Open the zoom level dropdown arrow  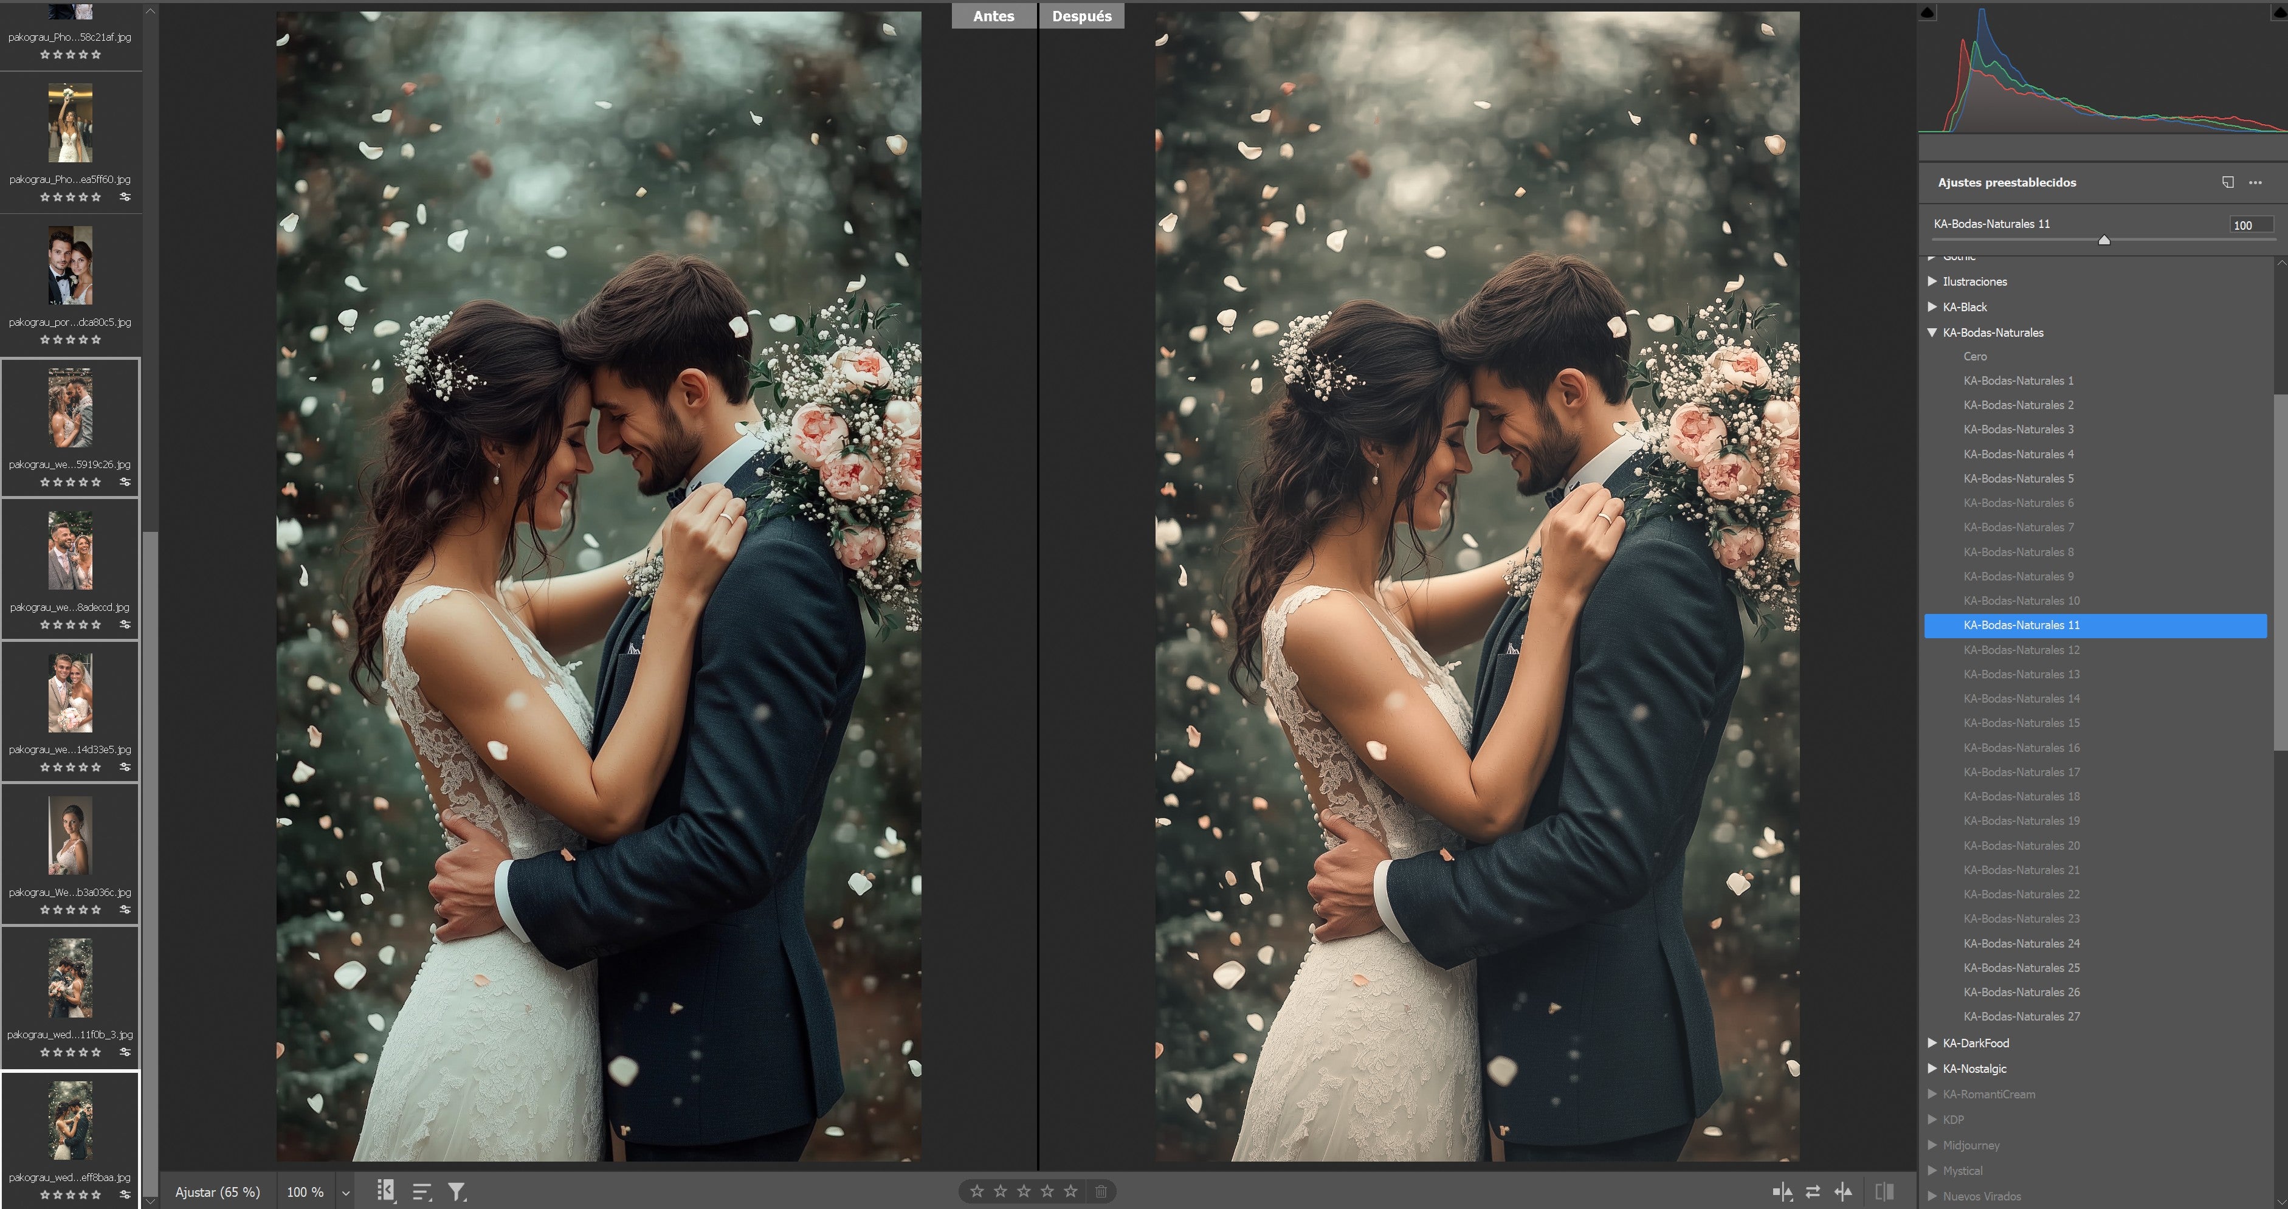[x=345, y=1193]
